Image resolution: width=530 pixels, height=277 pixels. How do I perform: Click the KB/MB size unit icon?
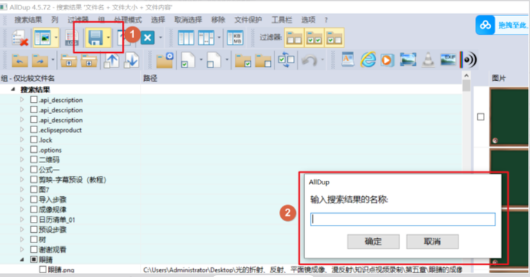tap(235, 37)
